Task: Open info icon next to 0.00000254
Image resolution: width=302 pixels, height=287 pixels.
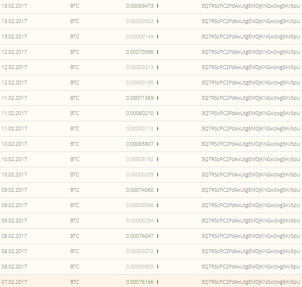Action: [158, 221]
